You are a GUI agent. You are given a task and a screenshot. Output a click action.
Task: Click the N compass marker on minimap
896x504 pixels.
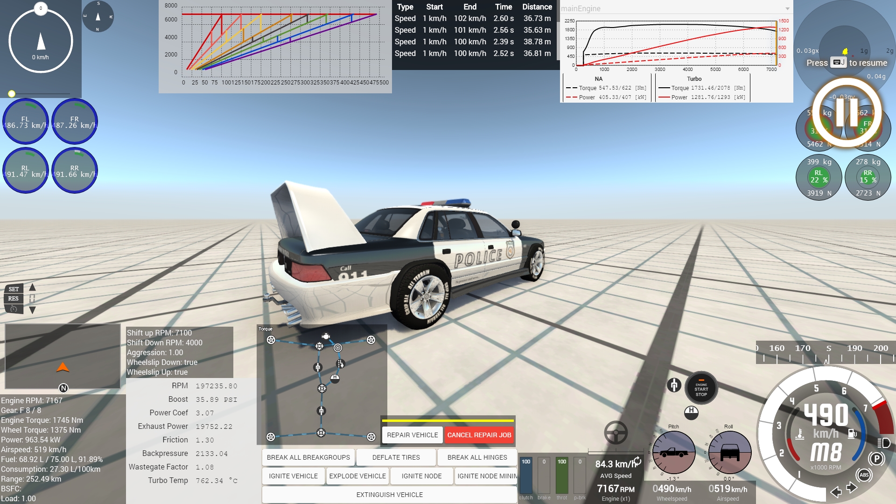coord(63,388)
